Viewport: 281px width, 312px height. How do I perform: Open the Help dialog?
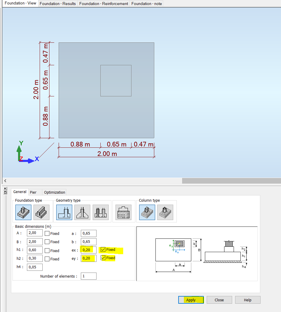click(x=248, y=300)
